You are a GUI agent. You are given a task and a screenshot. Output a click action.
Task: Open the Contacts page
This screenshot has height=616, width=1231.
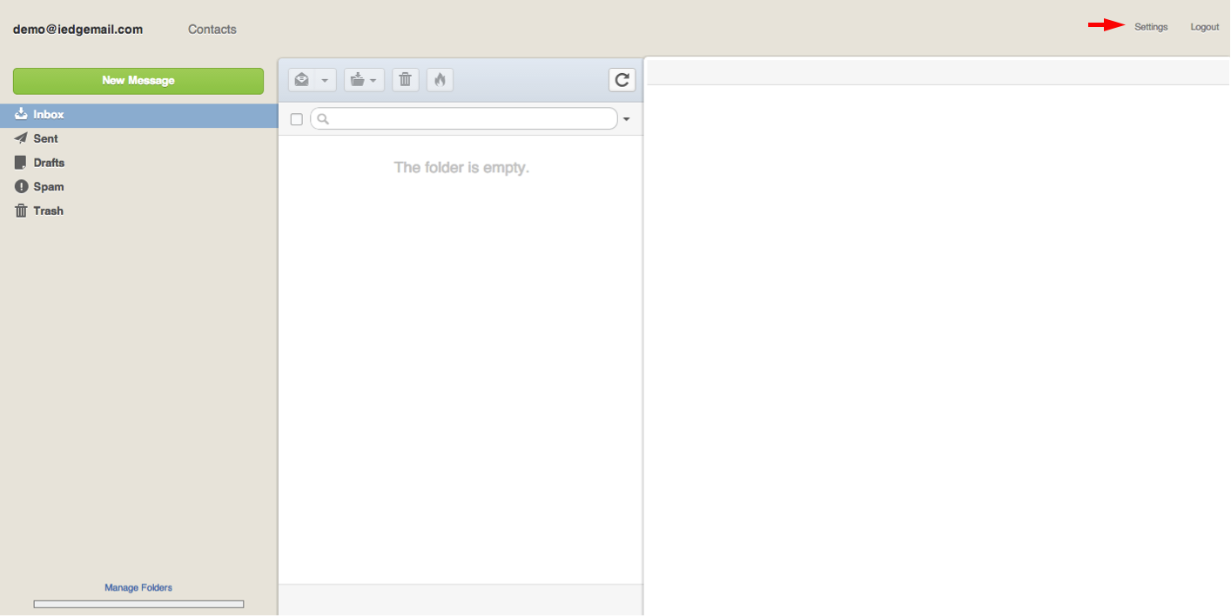(x=212, y=29)
